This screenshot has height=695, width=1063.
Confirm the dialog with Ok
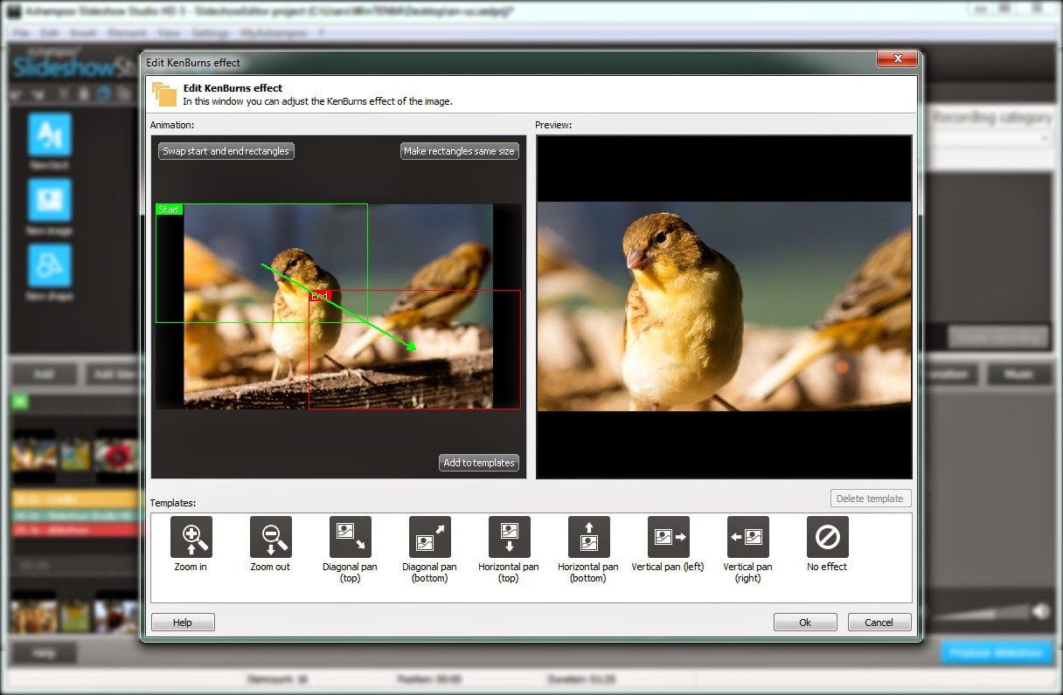click(805, 623)
